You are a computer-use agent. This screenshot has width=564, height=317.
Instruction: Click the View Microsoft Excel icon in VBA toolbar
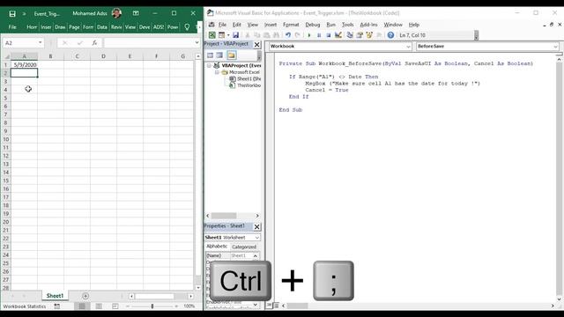tap(212, 35)
